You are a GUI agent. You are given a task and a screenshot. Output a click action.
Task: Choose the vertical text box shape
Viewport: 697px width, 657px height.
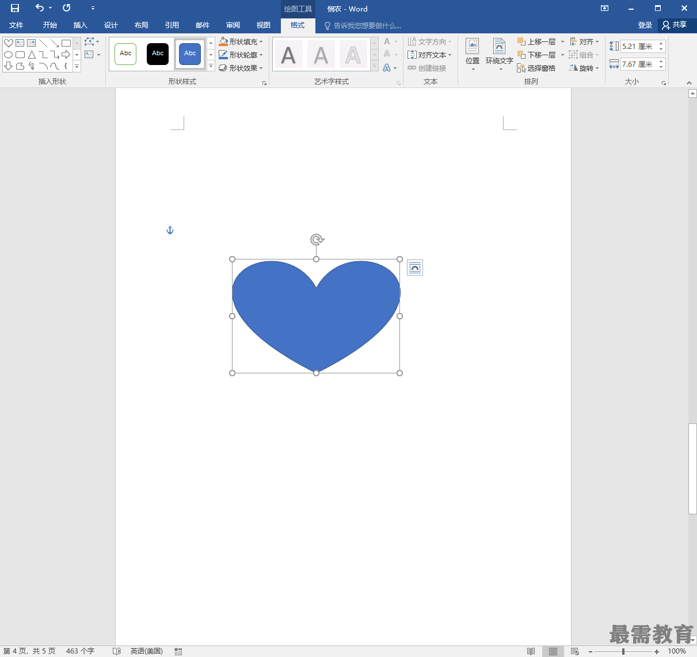point(32,43)
